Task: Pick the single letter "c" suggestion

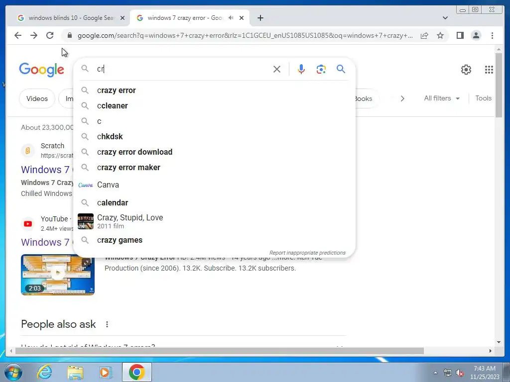Action: coord(214,121)
